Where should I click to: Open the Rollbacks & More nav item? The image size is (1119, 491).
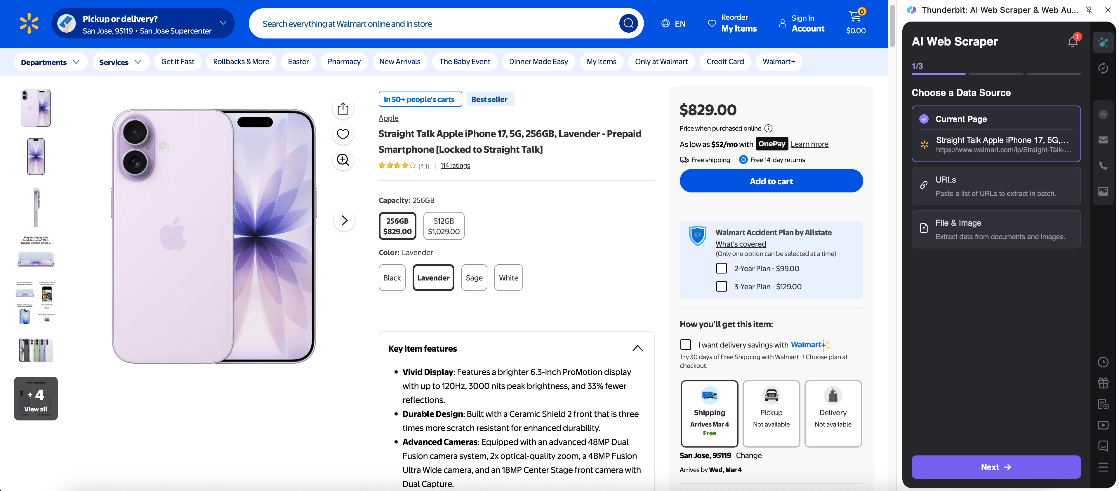coord(241,62)
